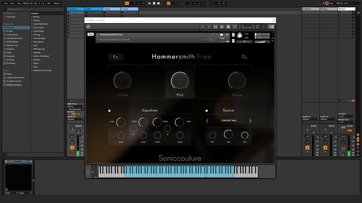The height and width of the screenshot is (203, 362).
Task: Click the Space Mix knob
Action: coord(229,134)
